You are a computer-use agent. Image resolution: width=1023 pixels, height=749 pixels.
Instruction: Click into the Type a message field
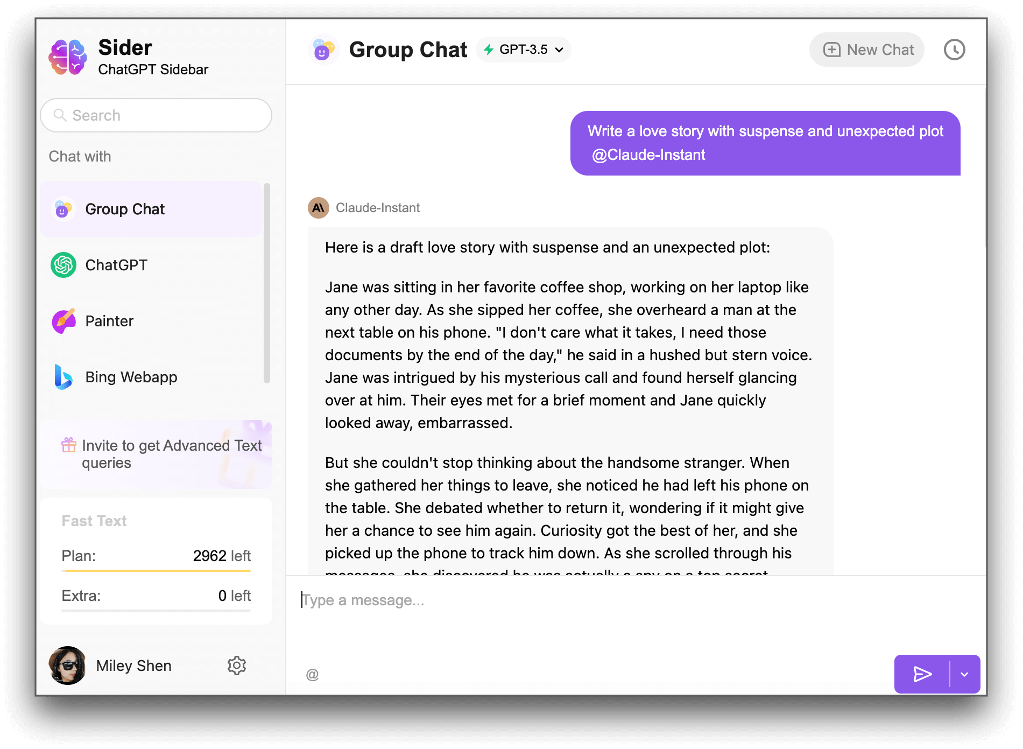[635, 600]
